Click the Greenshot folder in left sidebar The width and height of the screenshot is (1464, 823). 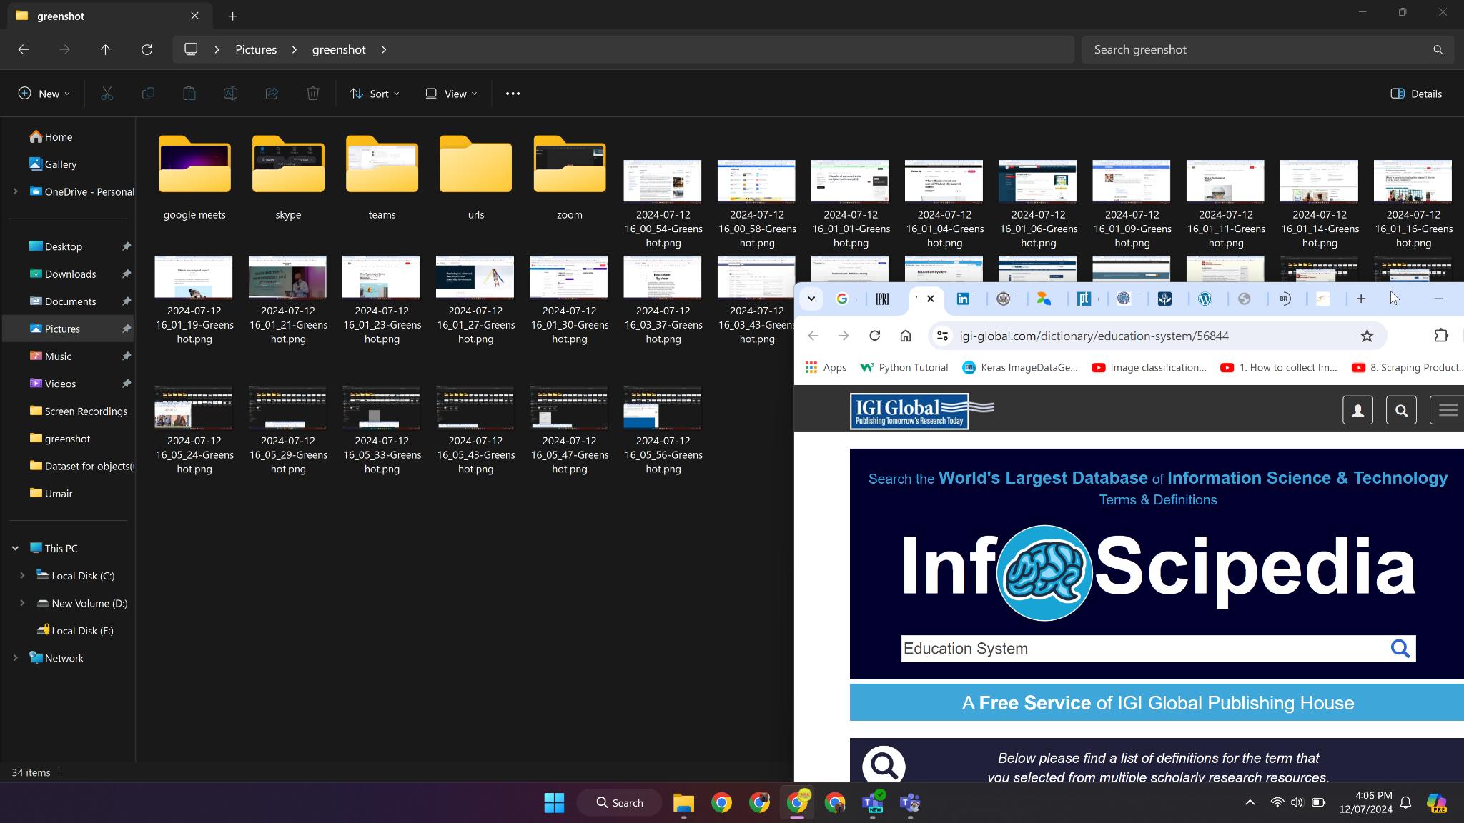pyautogui.click(x=67, y=438)
